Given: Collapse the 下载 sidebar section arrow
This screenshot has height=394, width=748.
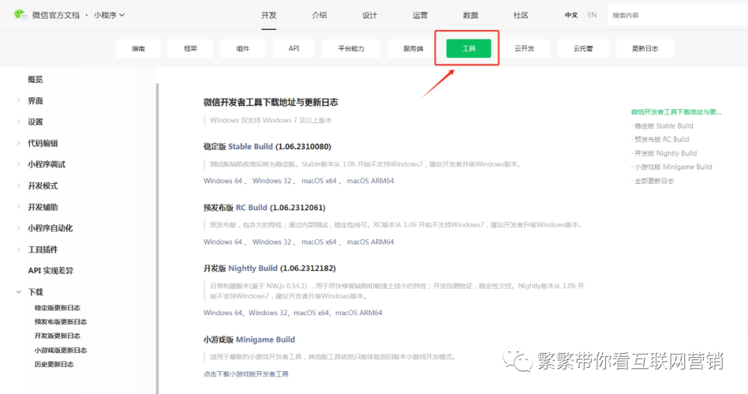Looking at the screenshot, I should click(19, 292).
